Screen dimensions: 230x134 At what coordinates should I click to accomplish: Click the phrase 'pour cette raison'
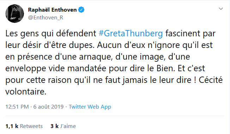click(38, 80)
